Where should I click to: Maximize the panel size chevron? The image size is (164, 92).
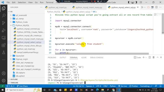click(x=158, y=57)
